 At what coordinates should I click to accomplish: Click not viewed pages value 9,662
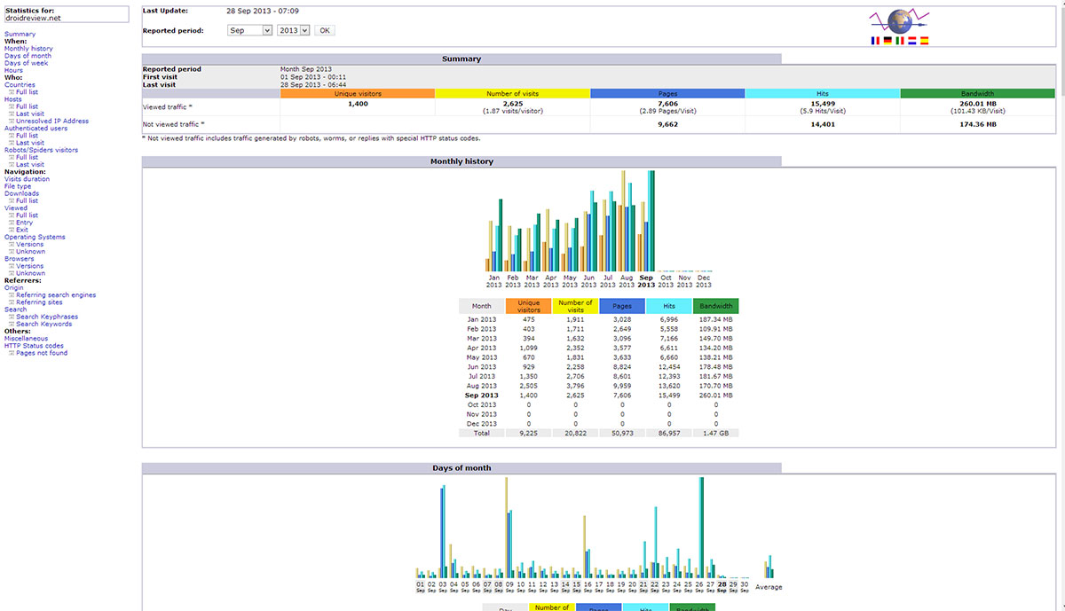point(668,125)
